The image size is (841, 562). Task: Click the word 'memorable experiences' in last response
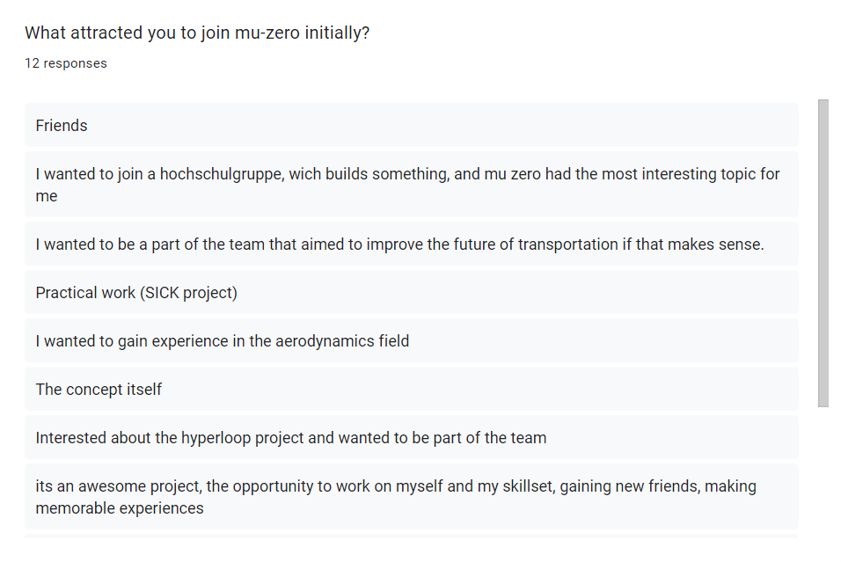[120, 508]
